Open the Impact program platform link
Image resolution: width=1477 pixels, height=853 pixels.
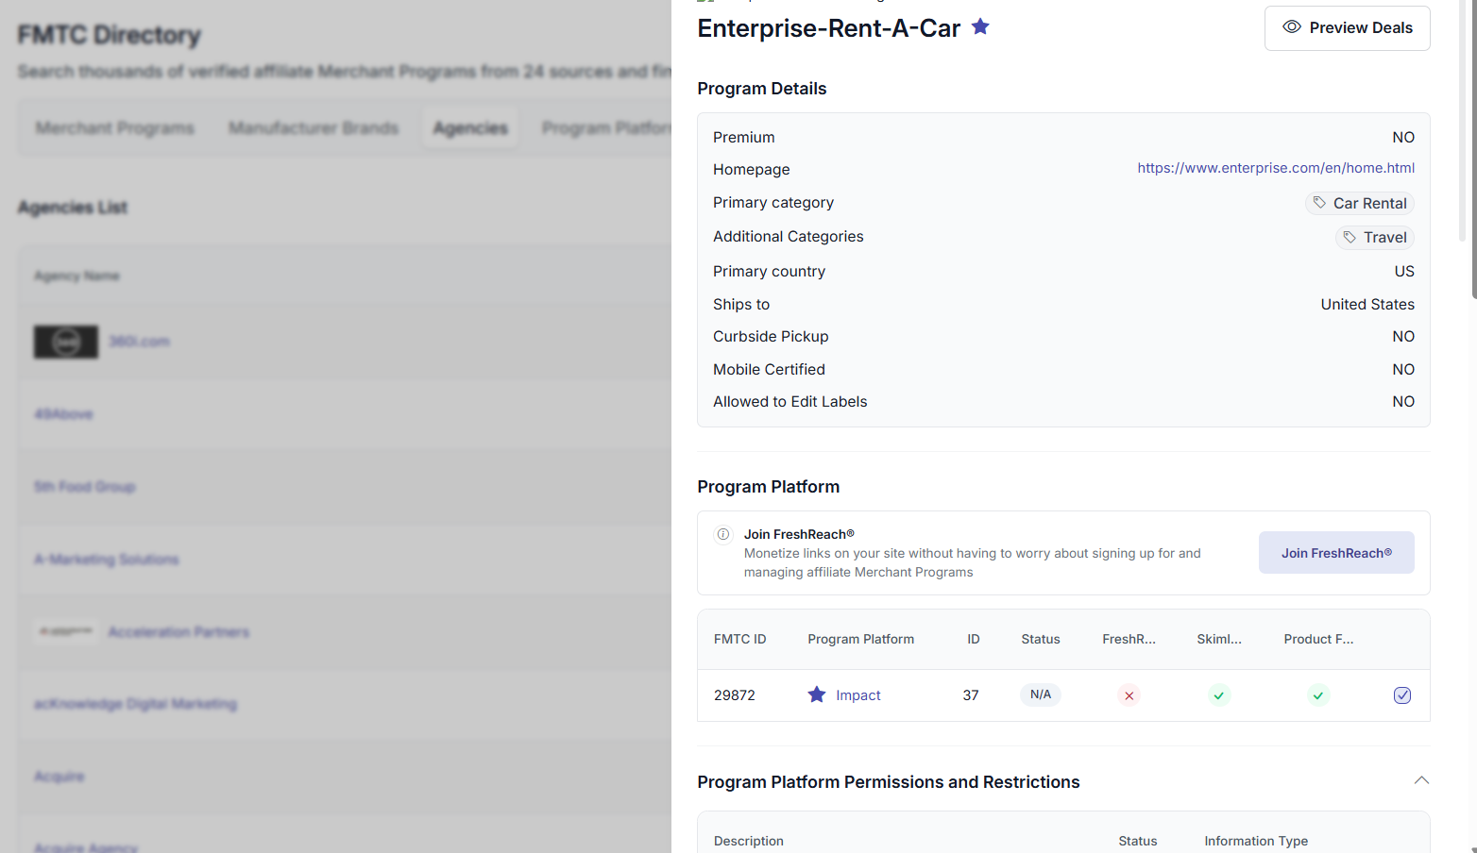click(857, 695)
